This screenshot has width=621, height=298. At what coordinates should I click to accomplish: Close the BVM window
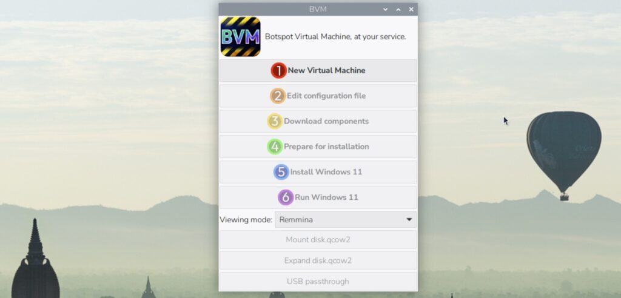tap(411, 9)
